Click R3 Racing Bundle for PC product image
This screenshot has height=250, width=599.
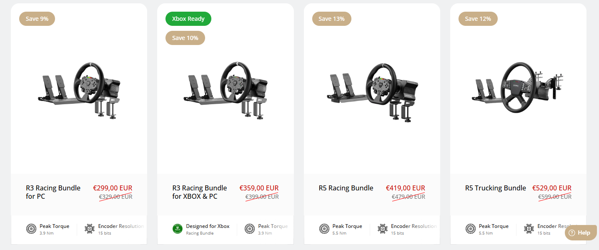tap(79, 89)
